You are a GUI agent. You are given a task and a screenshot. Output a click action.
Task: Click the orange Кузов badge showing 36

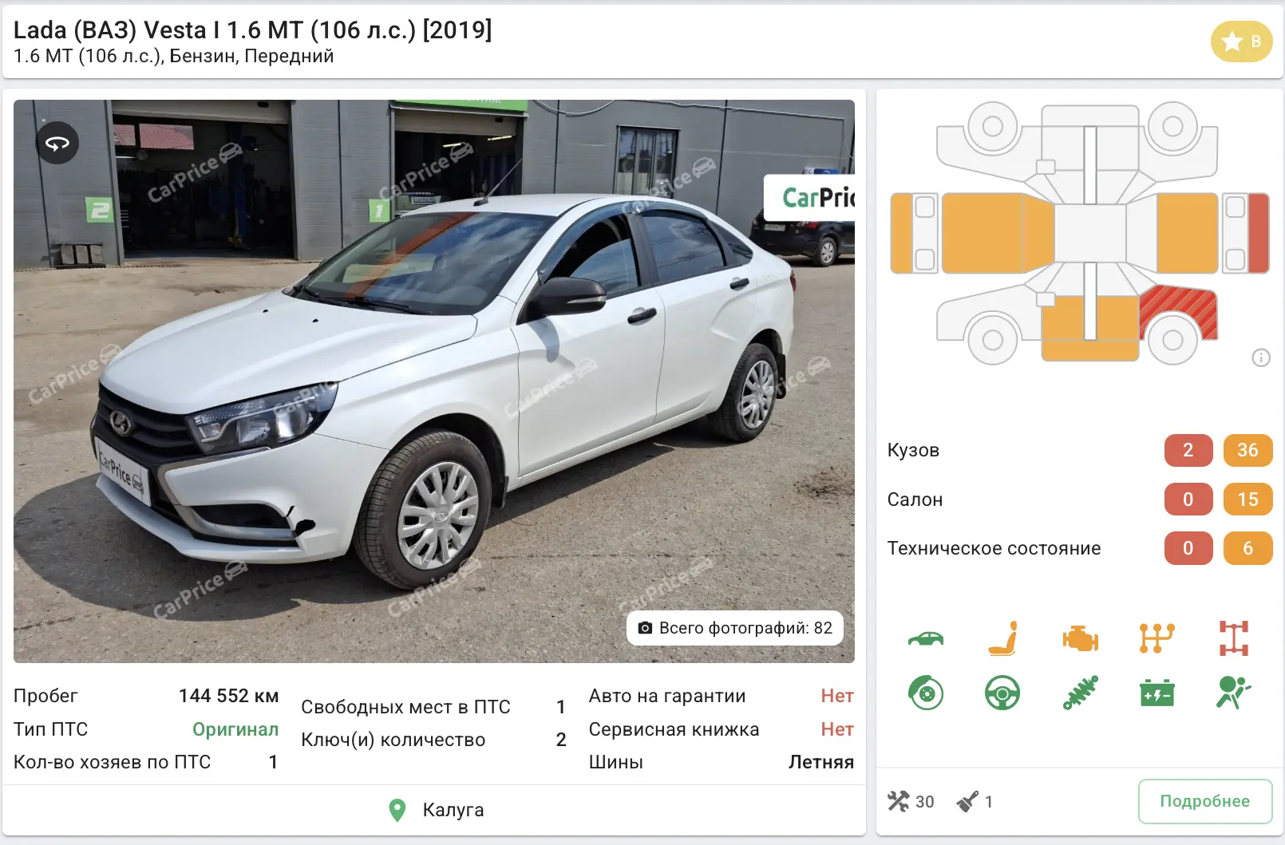[1247, 450]
